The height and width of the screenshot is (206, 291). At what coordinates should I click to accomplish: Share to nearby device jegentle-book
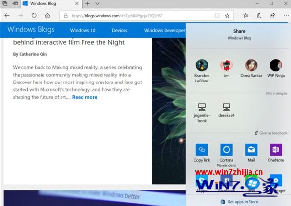pyautogui.click(x=202, y=113)
